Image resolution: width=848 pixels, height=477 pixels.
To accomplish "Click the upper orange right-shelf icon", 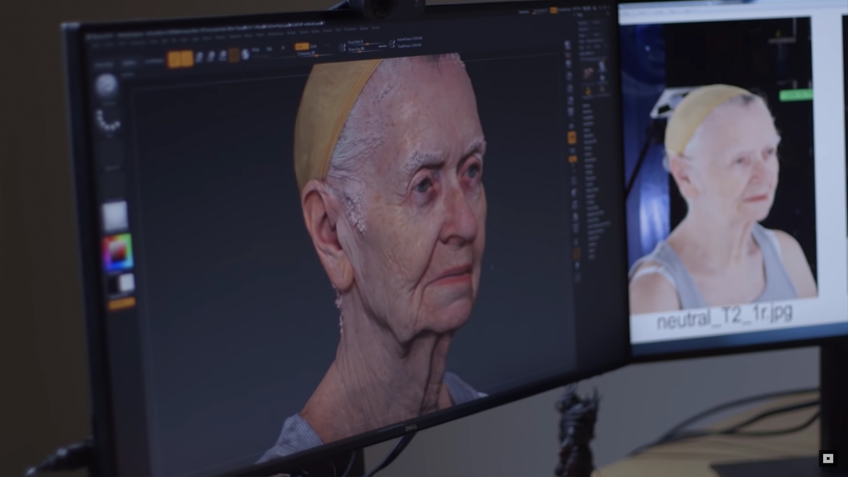I will 572,138.
